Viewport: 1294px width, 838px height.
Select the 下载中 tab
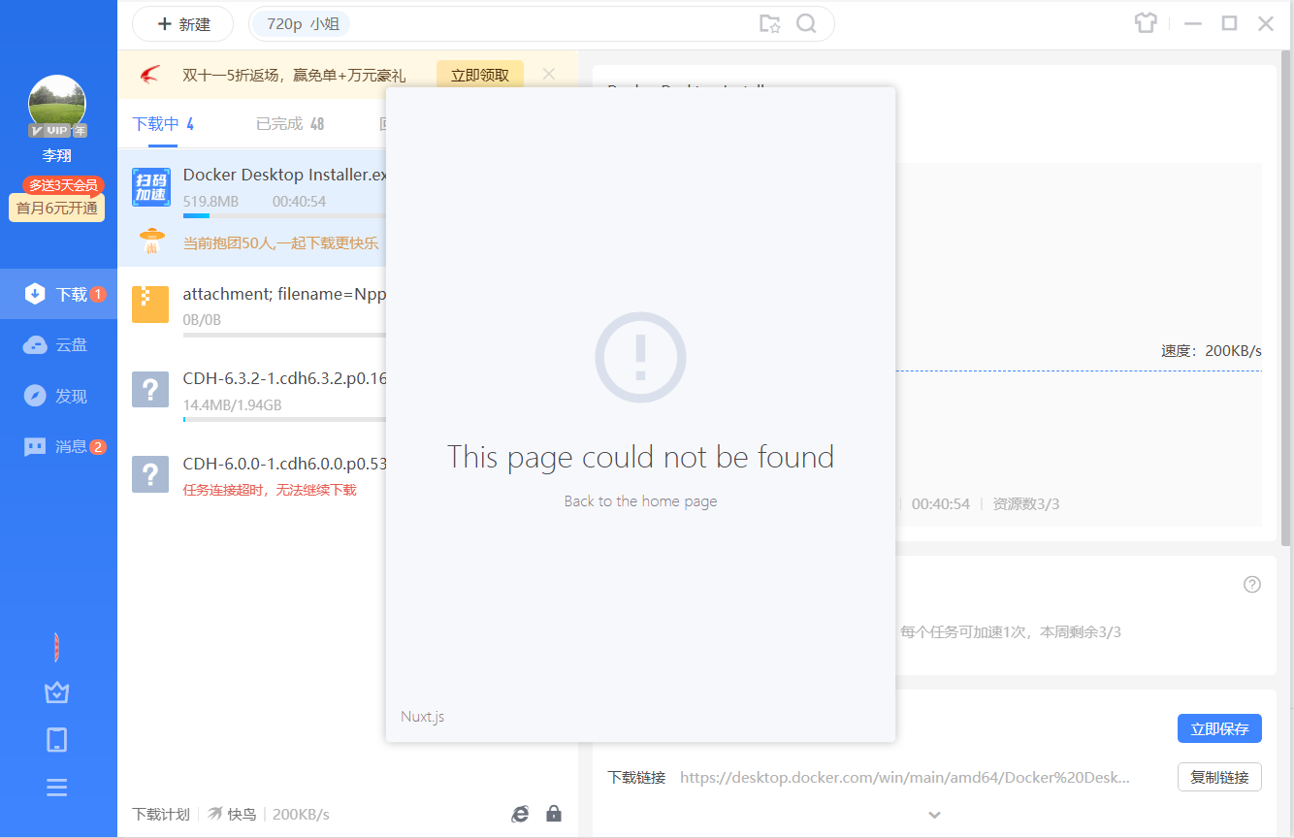[163, 124]
